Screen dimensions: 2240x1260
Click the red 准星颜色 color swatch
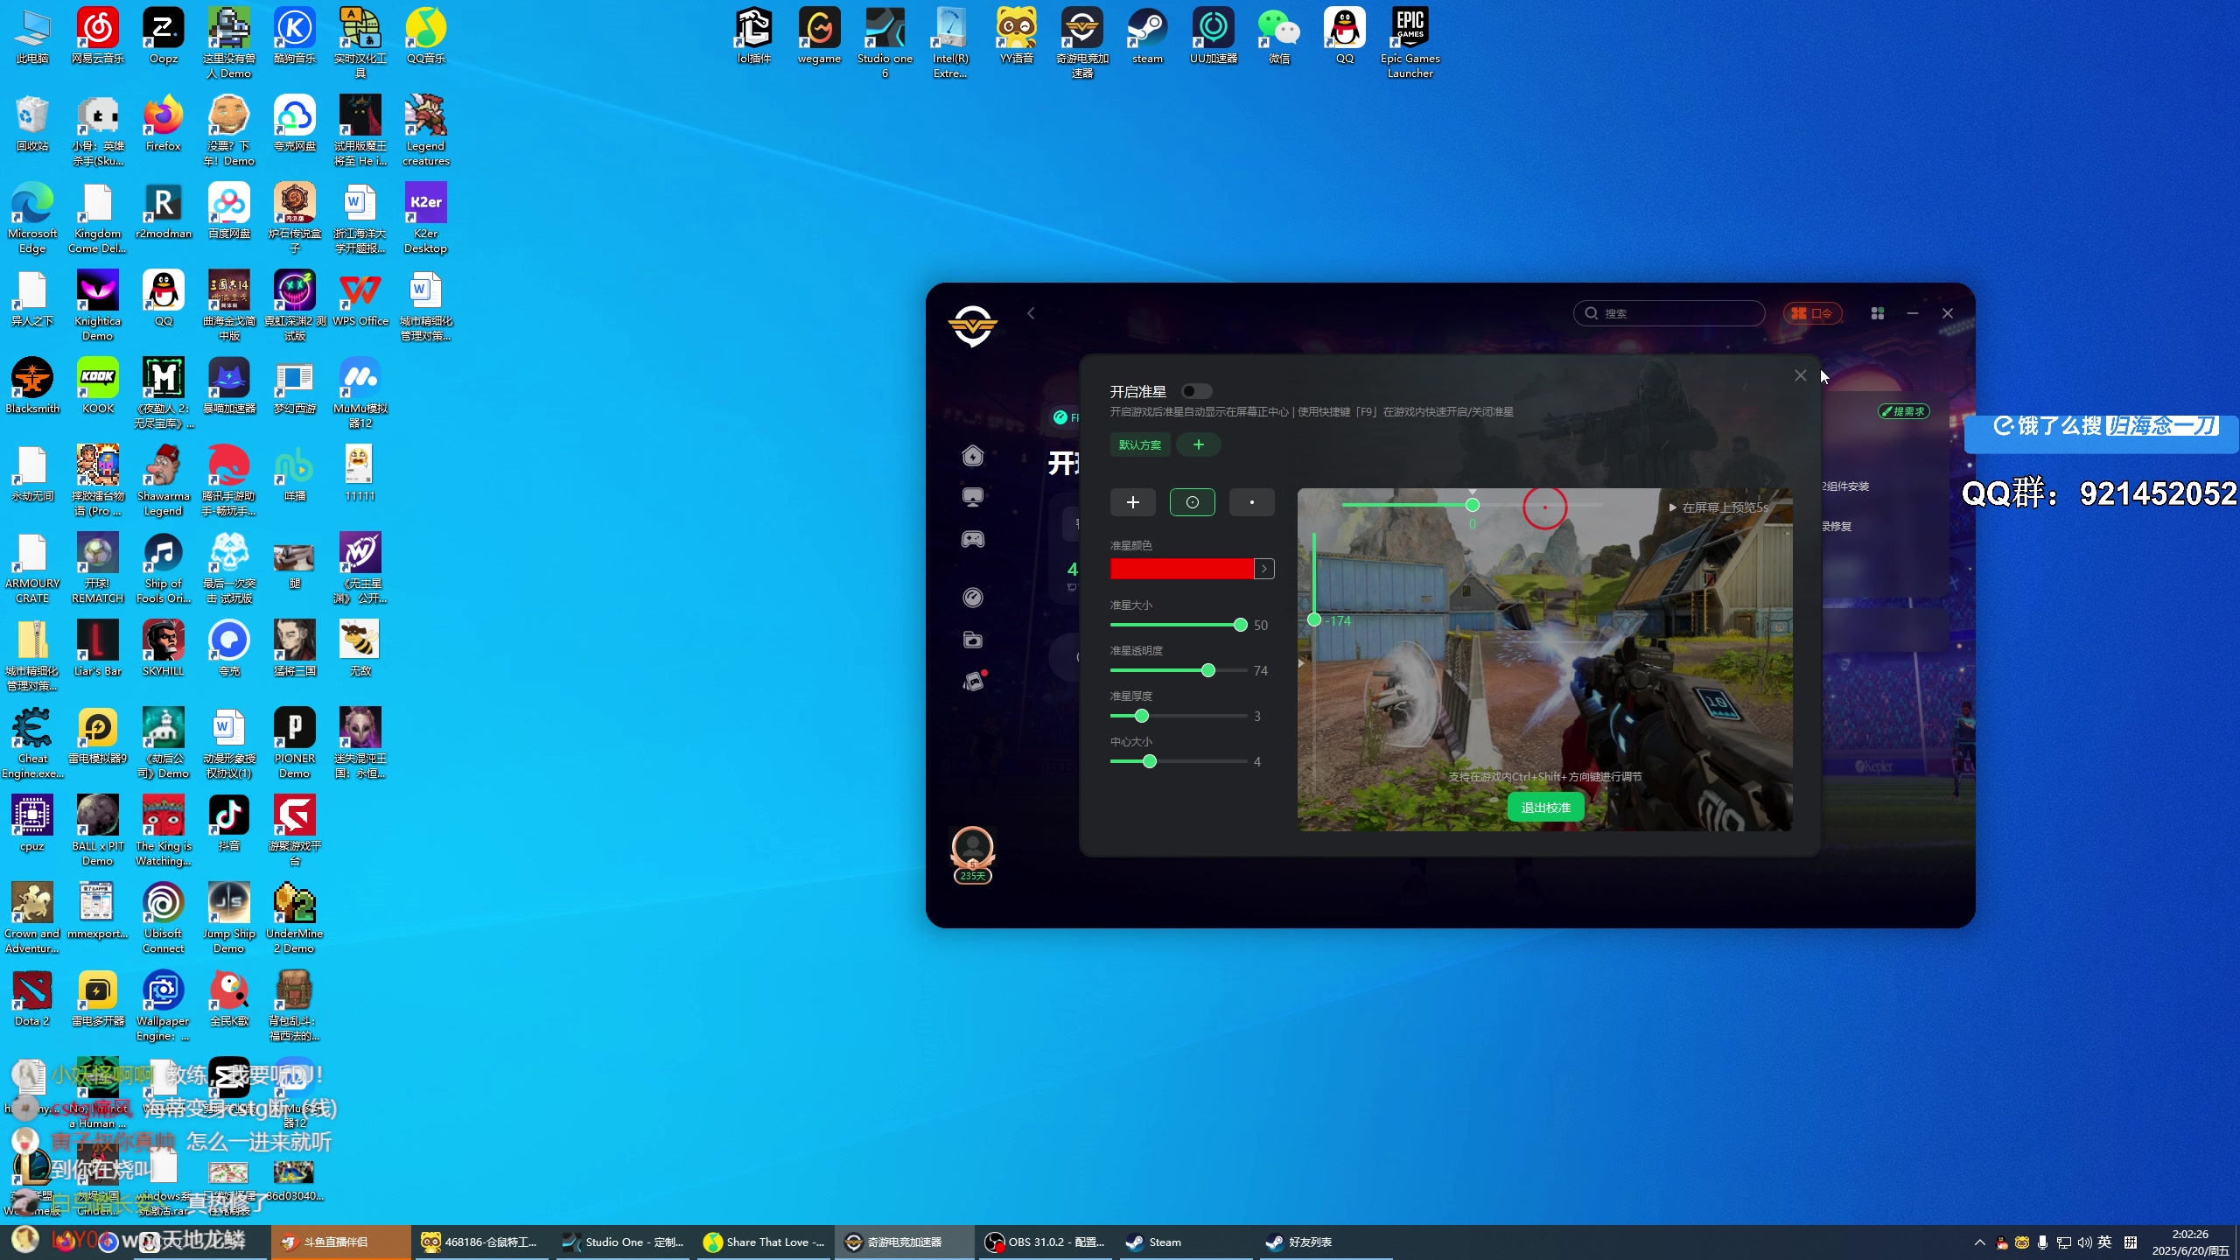click(x=1181, y=569)
